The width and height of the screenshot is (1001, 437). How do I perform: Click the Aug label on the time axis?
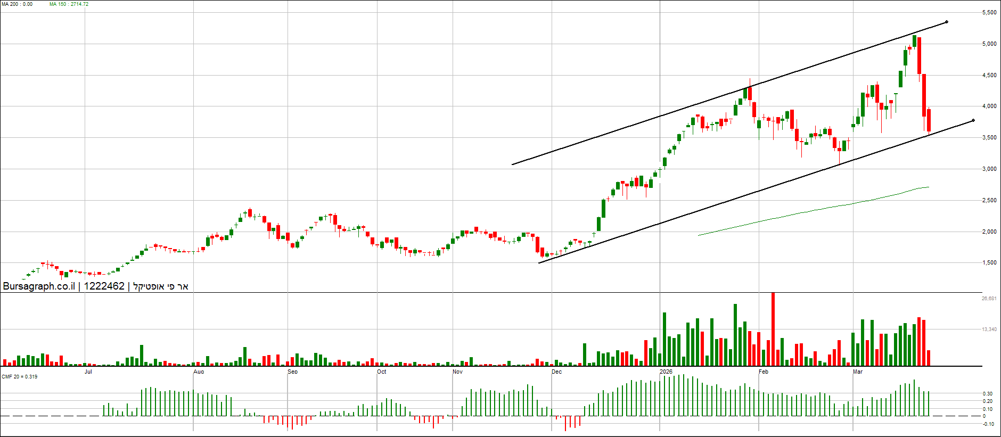click(199, 372)
